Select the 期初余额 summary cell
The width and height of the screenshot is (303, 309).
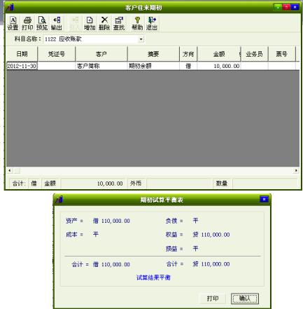pos(153,66)
